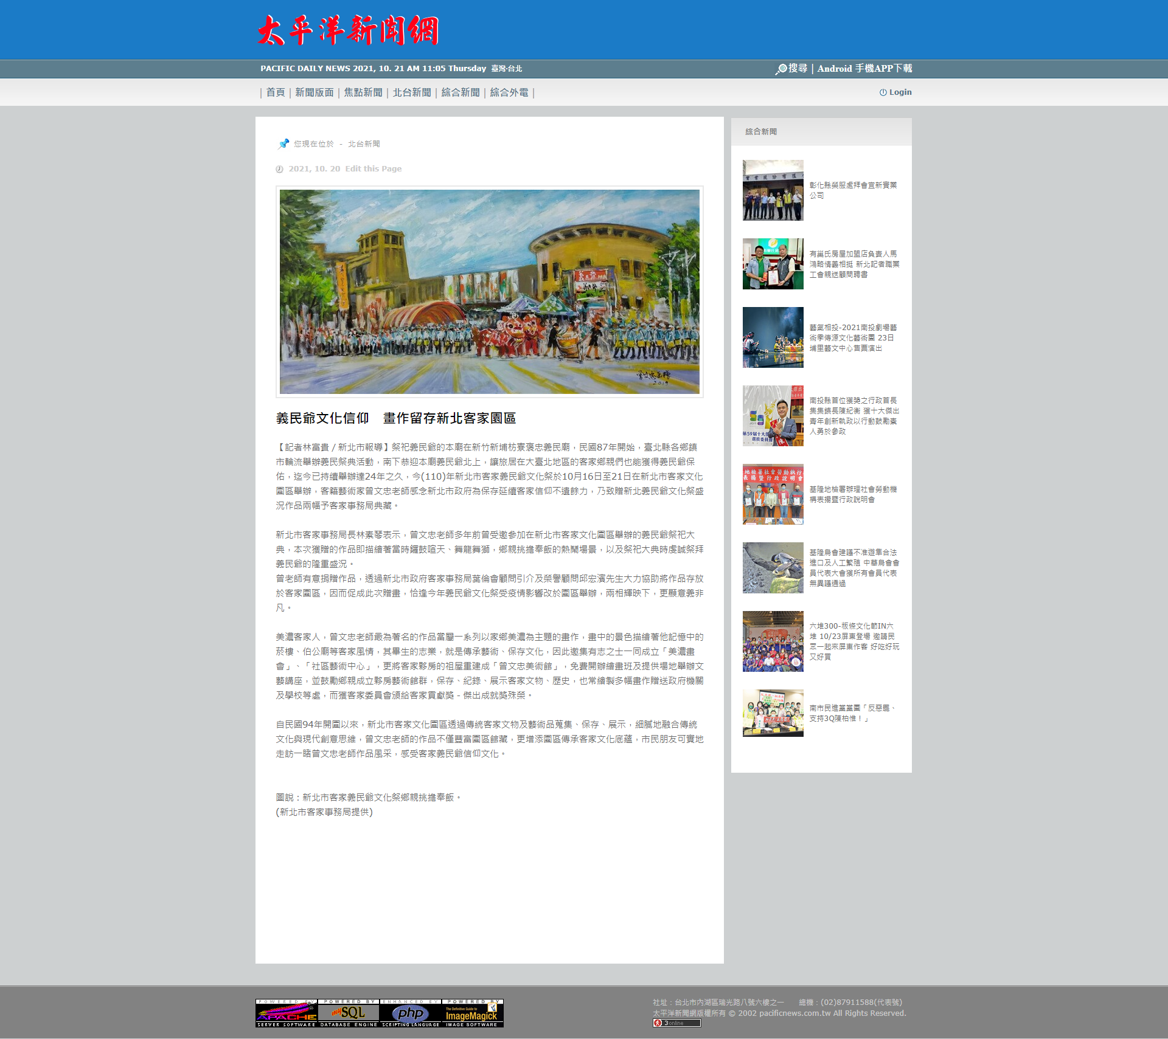This screenshot has width=1168, height=1039.
Task: Click Edit this Page link
Action: (x=373, y=169)
